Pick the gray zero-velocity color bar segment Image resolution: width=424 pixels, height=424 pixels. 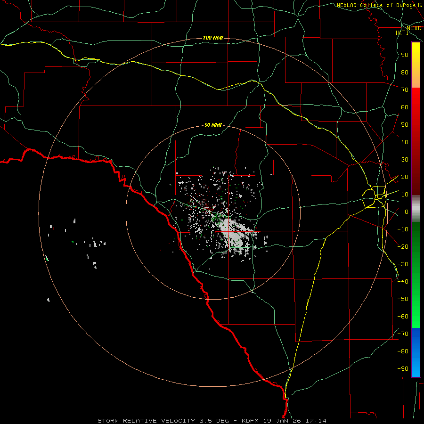[416, 209]
